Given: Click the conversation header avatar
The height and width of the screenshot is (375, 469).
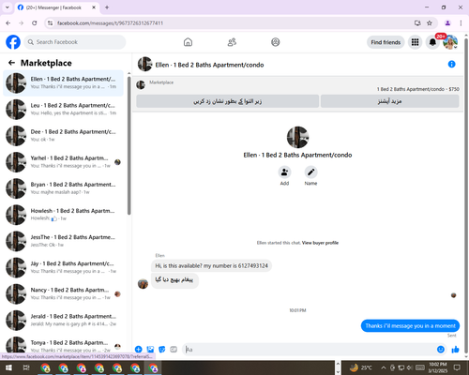Looking at the screenshot, I should 144,64.
